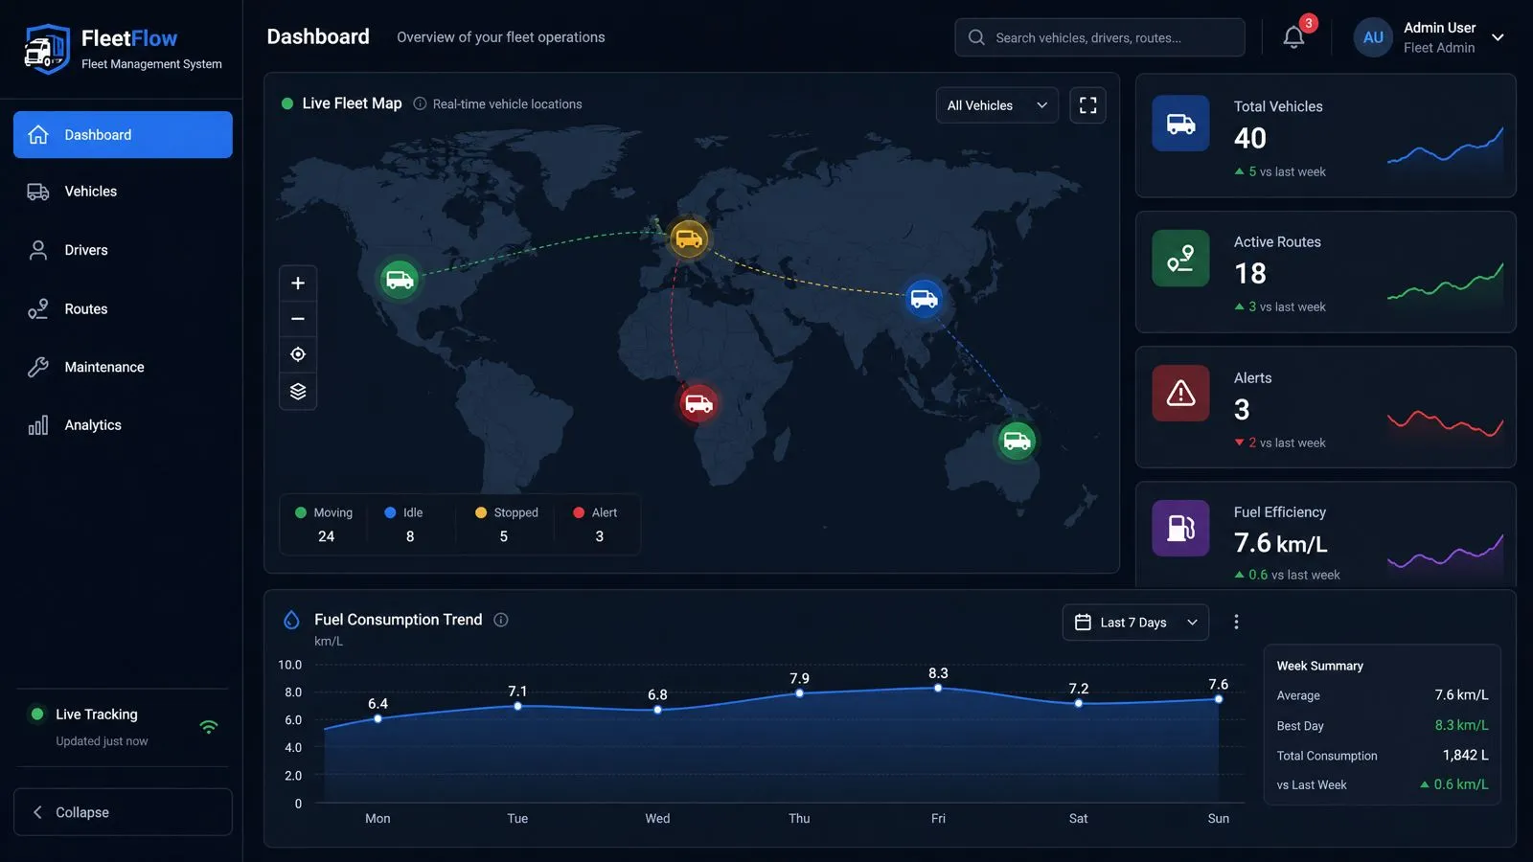Toggle the Moving status legend filter
This screenshot has height=862, width=1533.
[326, 524]
